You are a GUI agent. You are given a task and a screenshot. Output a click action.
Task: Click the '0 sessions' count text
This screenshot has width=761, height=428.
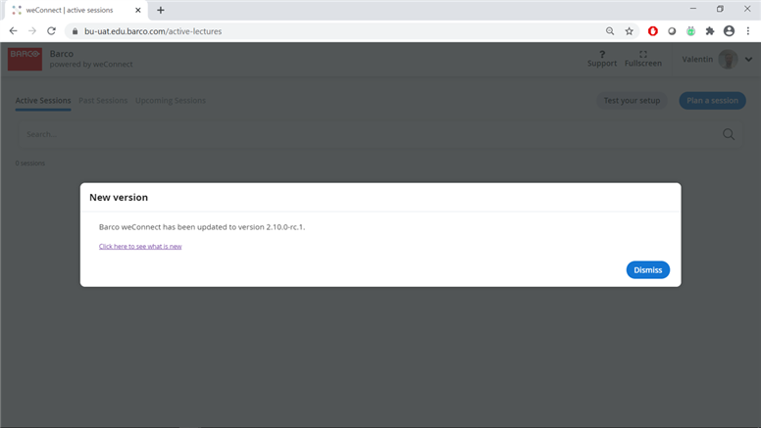click(30, 164)
